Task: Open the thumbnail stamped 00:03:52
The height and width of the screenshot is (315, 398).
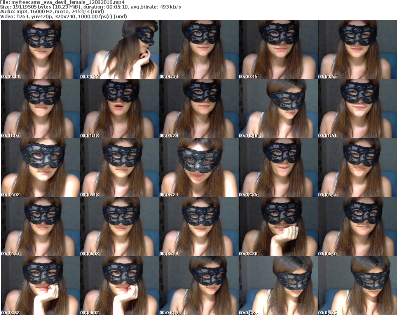Action: click(x=40, y=285)
